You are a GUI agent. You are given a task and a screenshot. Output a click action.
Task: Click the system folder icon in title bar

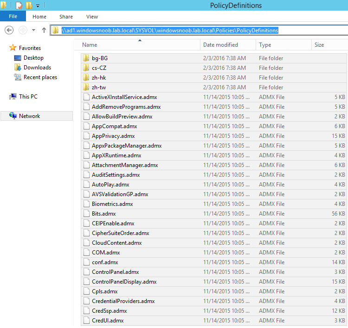(3, 5)
